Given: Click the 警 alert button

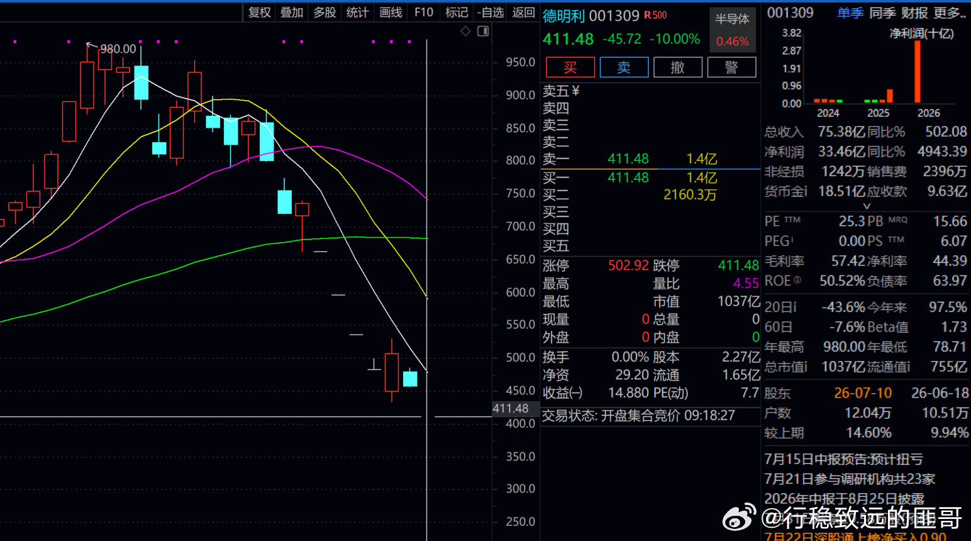Looking at the screenshot, I should 731,67.
